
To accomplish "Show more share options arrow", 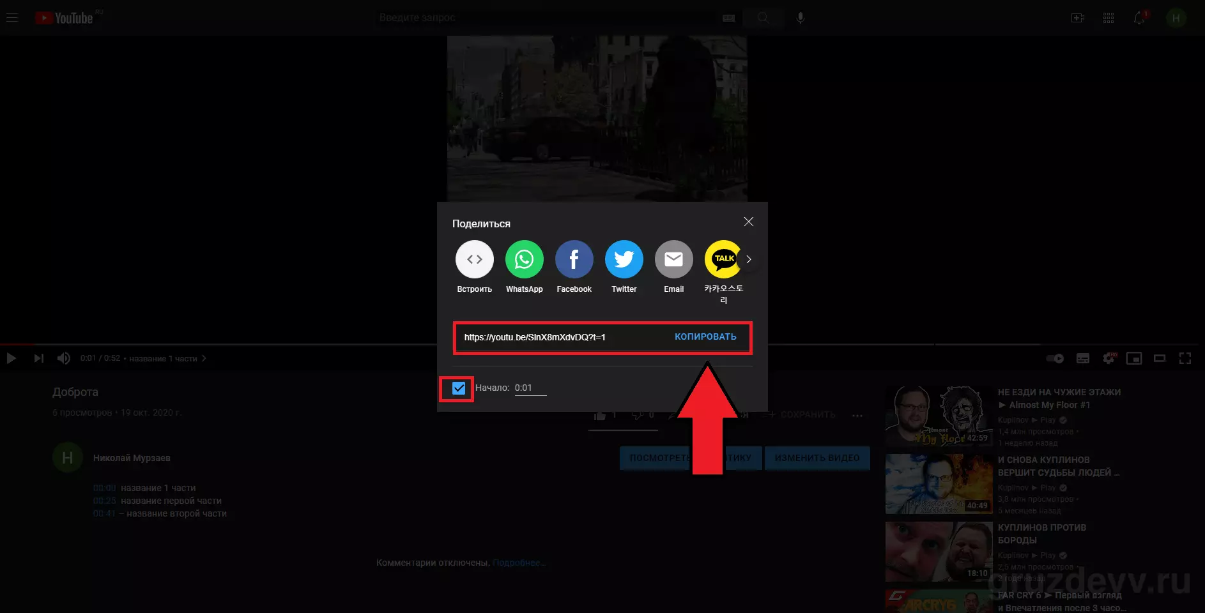I will click(749, 259).
